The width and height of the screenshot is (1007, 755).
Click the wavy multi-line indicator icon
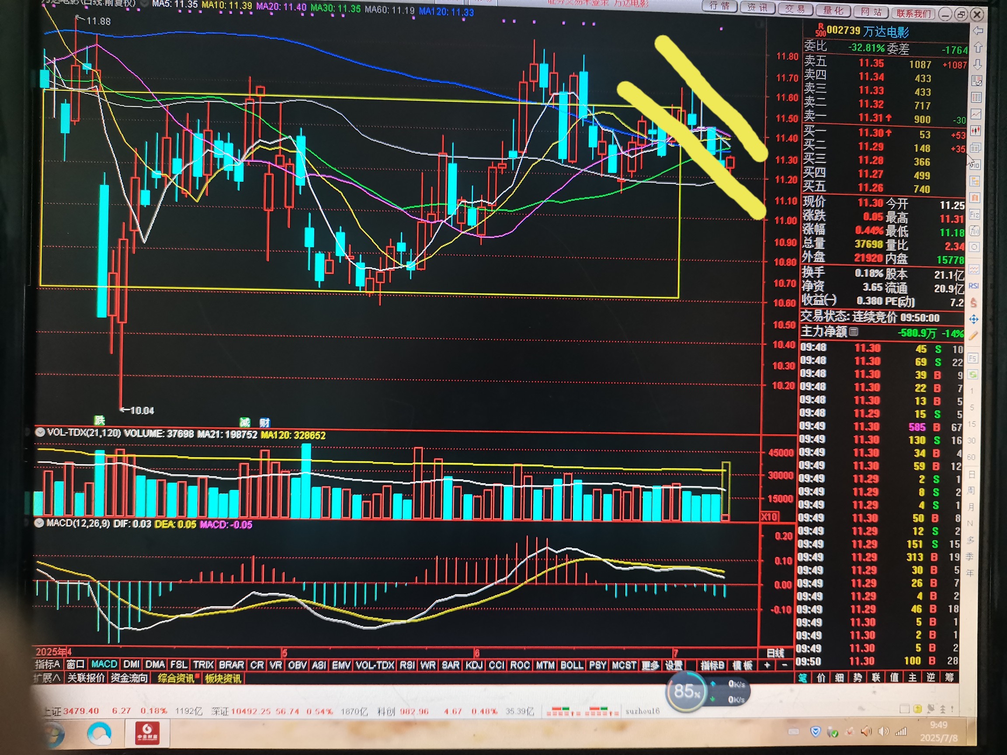pyautogui.click(x=973, y=270)
